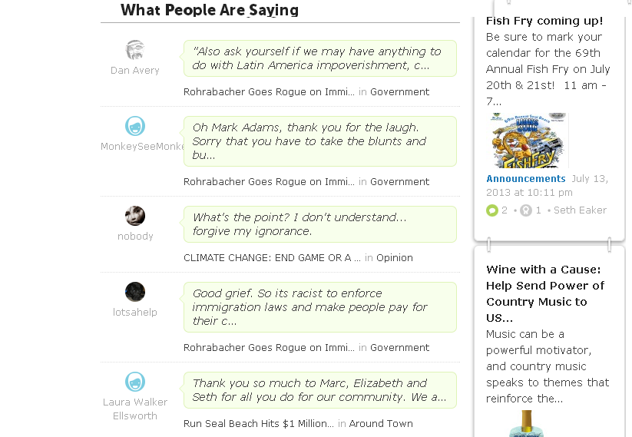632x437 pixels.
Task: Click lotsahelp's dark avatar image
Action: click(x=135, y=292)
